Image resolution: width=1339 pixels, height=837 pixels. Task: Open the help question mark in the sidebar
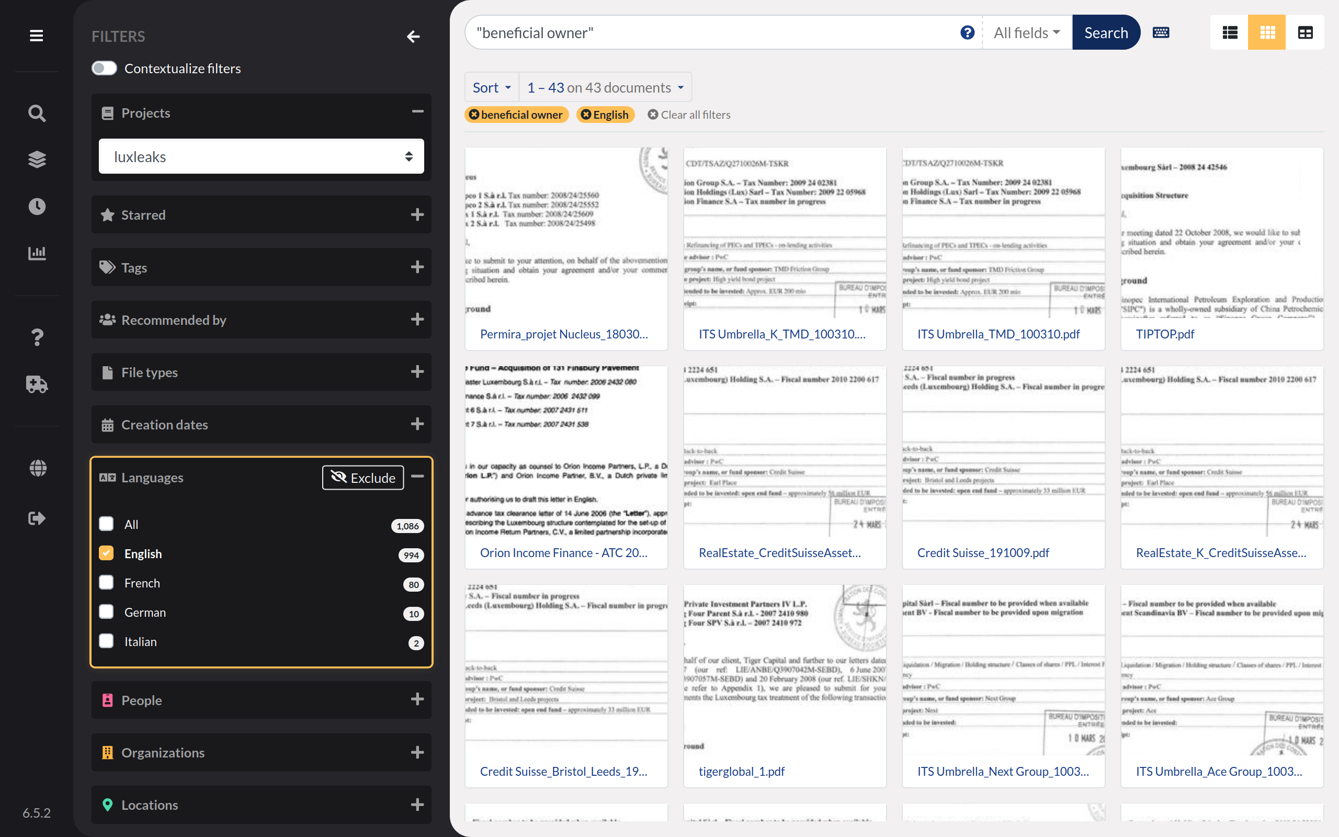point(37,337)
